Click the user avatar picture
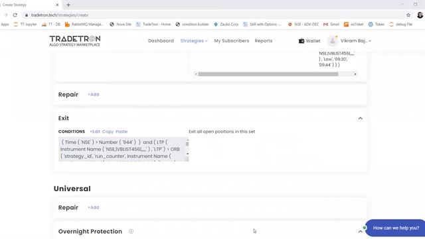Image resolution: width=425 pixels, height=239 pixels. point(332,41)
